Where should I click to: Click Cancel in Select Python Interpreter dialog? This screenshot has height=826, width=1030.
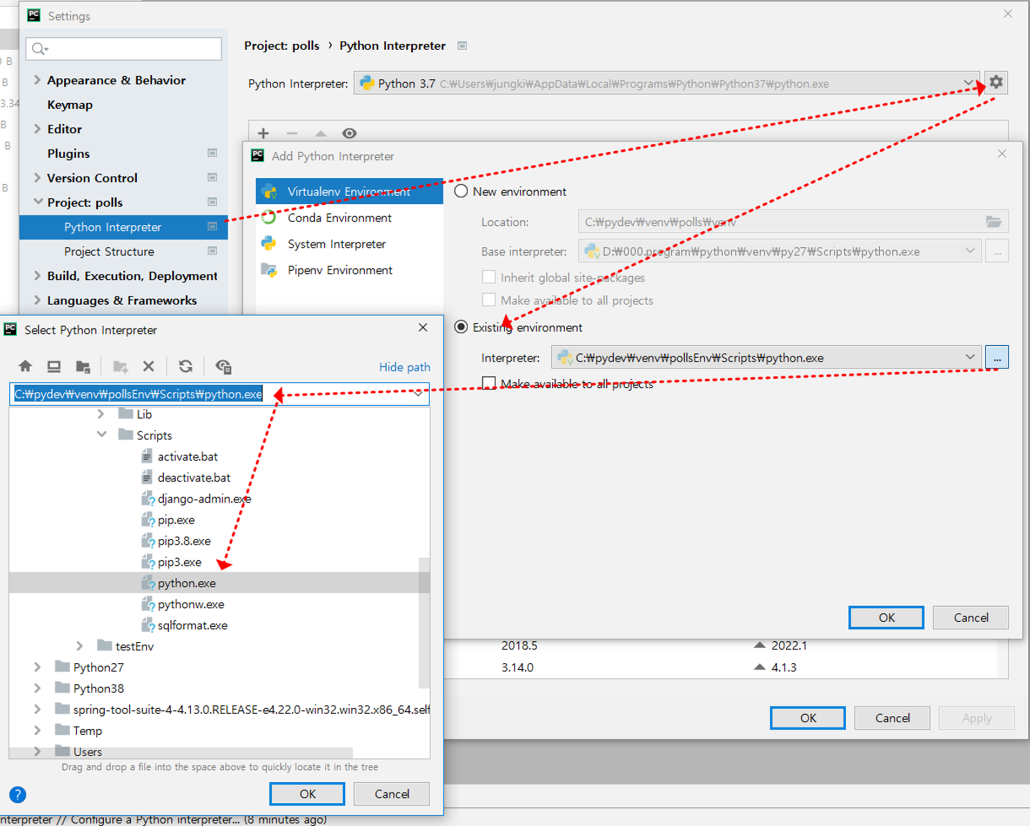[392, 794]
